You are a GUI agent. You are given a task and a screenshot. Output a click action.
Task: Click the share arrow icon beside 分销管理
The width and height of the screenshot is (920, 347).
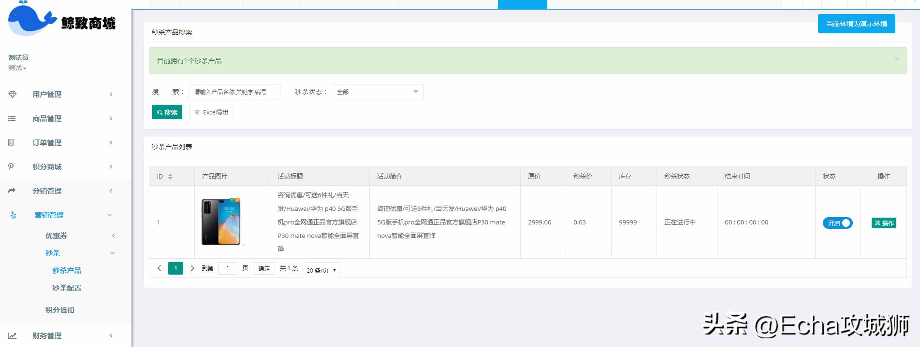pyautogui.click(x=12, y=191)
